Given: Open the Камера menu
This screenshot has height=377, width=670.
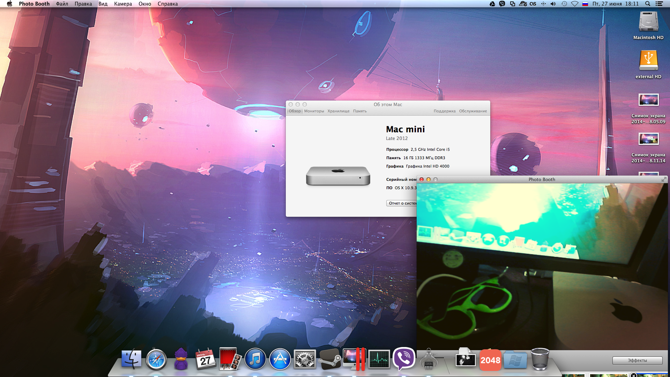Looking at the screenshot, I should [x=123, y=4].
